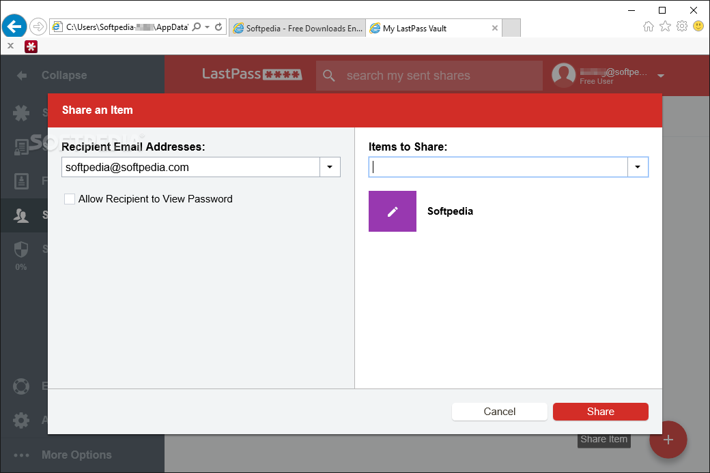Open the Sites asterisk sidebar icon
The image size is (710, 473).
(x=21, y=112)
